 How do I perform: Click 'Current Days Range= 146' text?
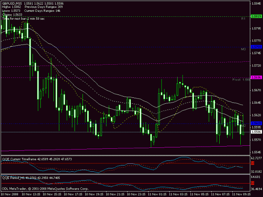click(42, 11)
